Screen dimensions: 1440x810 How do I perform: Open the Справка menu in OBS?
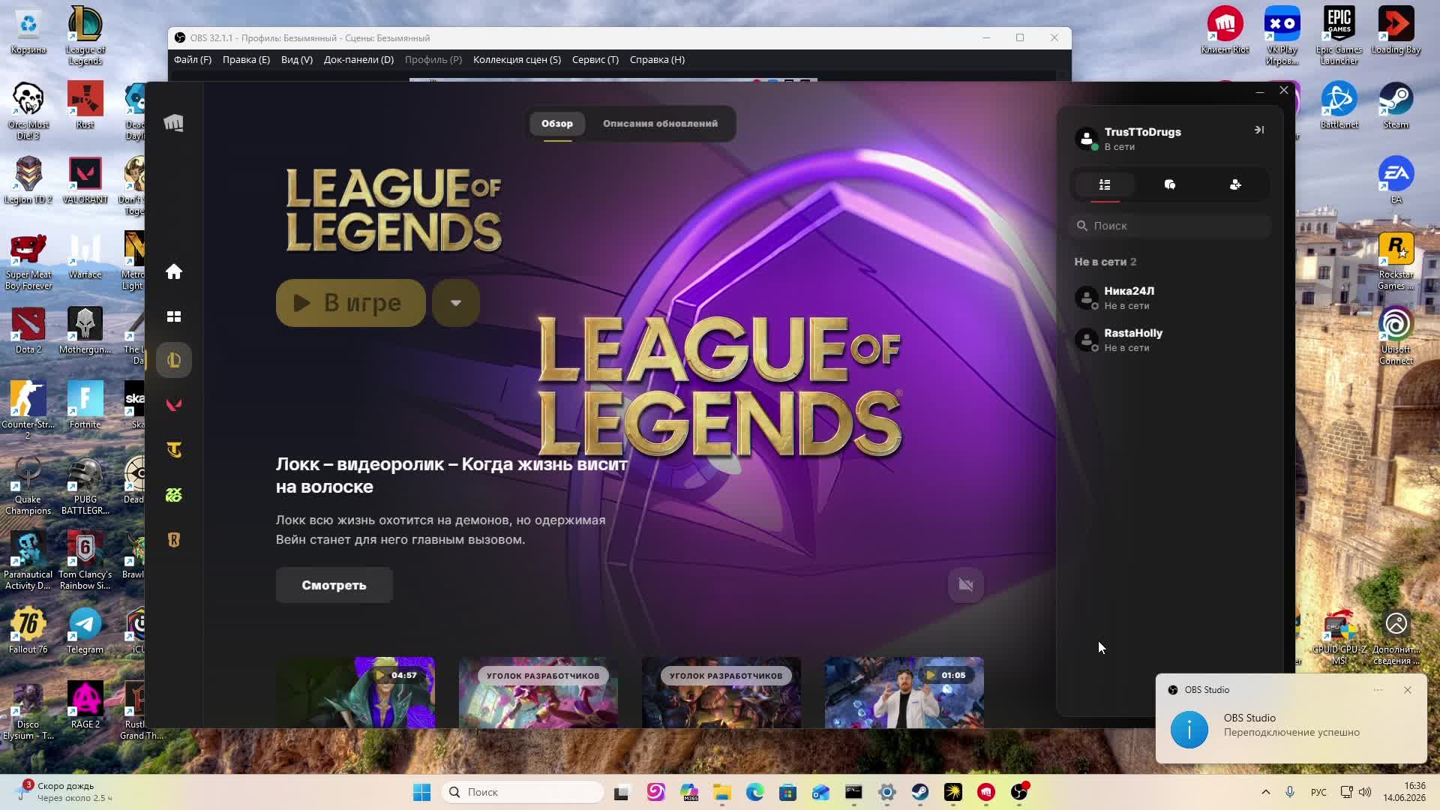point(657,60)
